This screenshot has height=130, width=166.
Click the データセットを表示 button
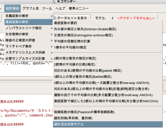click(x=72, y=18)
